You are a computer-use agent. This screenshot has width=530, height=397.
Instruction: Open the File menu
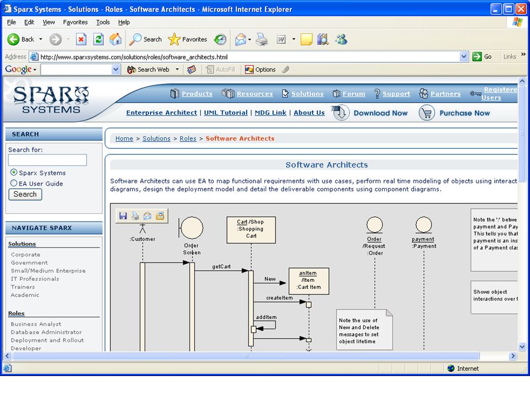point(11,22)
